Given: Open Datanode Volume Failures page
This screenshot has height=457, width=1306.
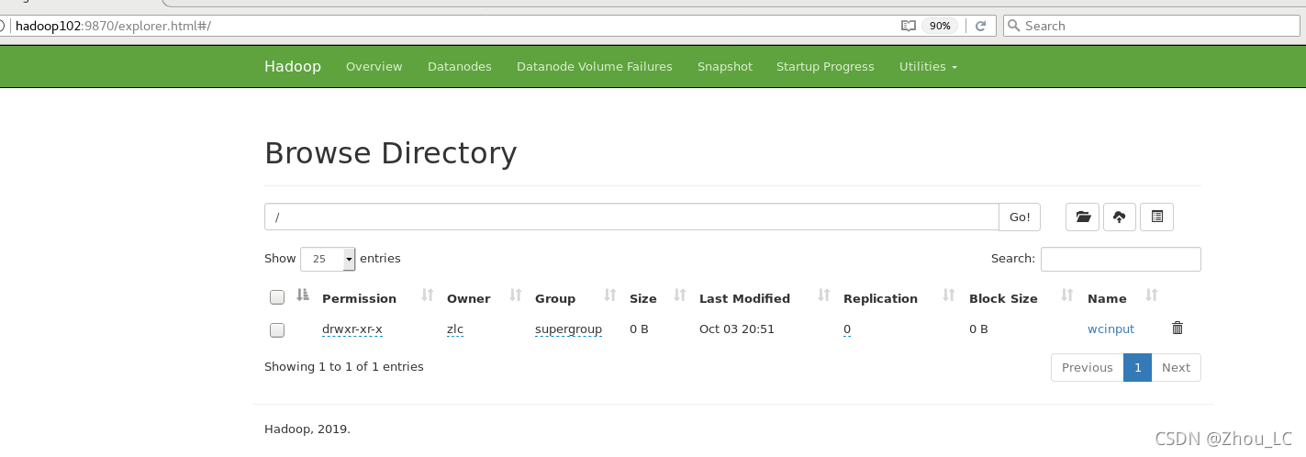Looking at the screenshot, I should pyautogui.click(x=595, y=66).
